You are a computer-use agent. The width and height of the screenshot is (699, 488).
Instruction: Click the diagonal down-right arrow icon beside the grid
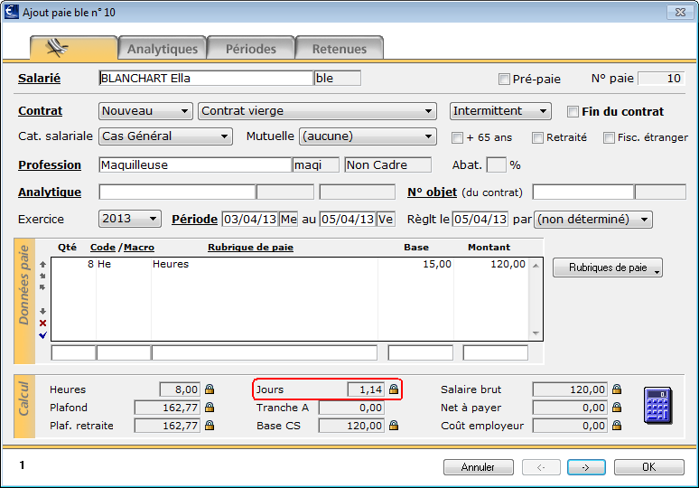pyautogui.click(x=42, y=276)
